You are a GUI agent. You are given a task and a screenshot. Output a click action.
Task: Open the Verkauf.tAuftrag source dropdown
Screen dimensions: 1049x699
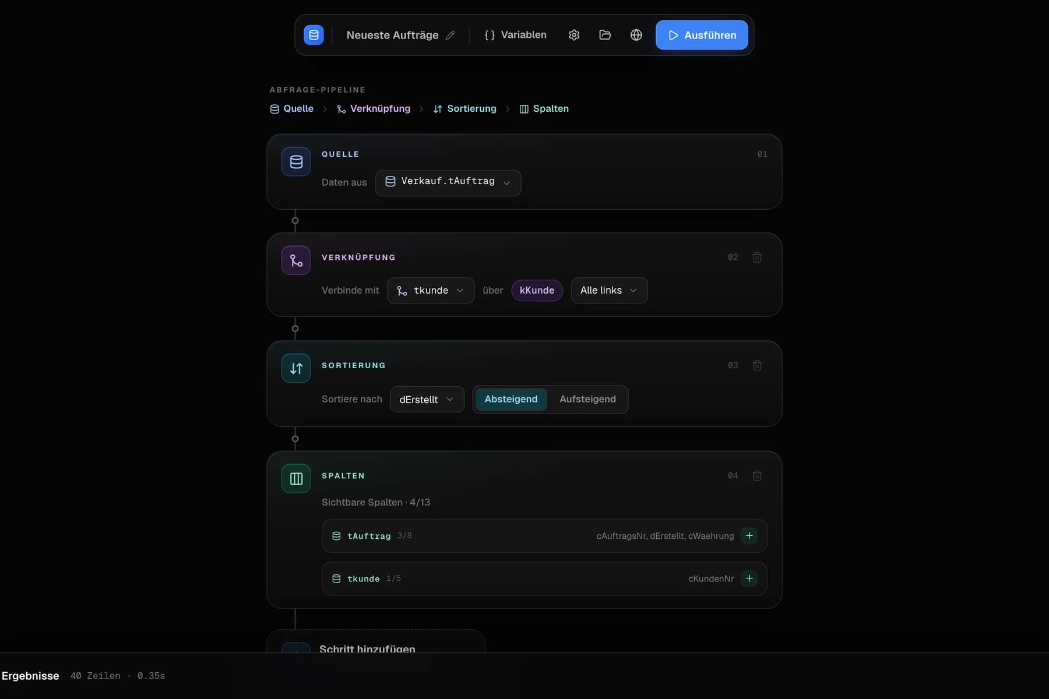448,183
